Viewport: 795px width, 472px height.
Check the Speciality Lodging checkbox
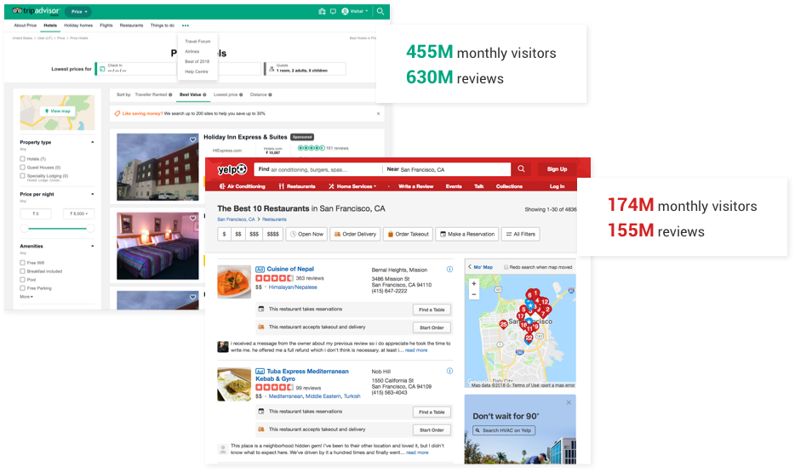[22, 176]
